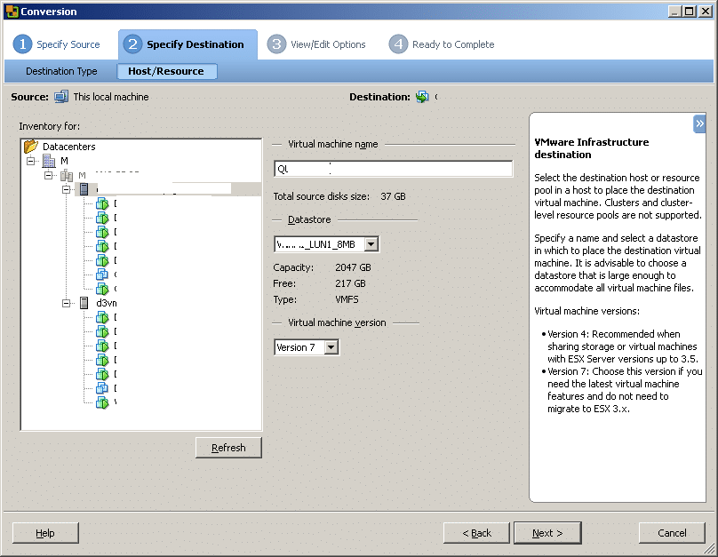Collapse the M datacenter tree node
This screenshot has width=718, height=557.
(31, 161)
